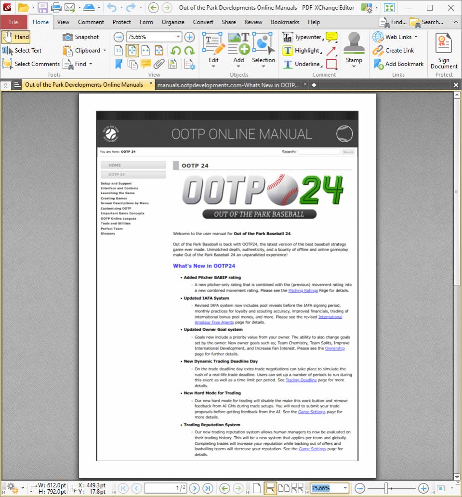This screenshot has width=462, height=497.
Task: Set view to Actual Size (1:1)
Action: coord(119,51)
